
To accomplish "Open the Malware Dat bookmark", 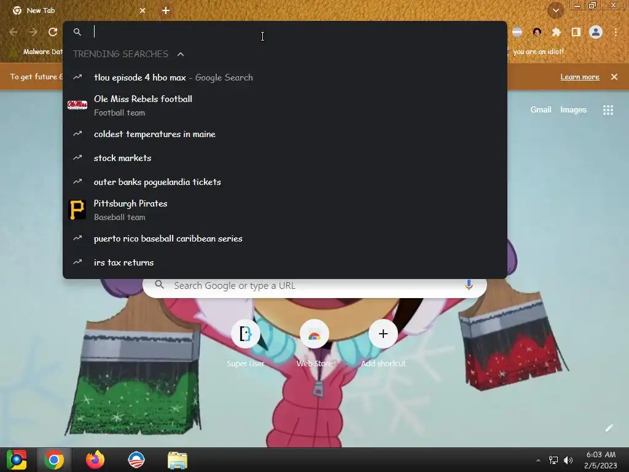I will (x=37, y=52).
